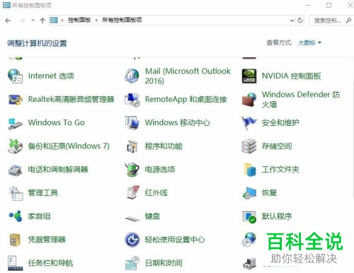This screenshot has width=354, height=273.
Task: Click the 键盘 text link
Action: [152, 216]
